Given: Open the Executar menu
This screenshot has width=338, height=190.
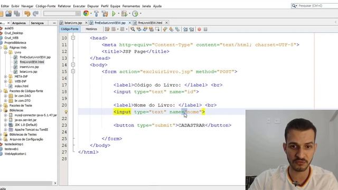Looking at the screenshot, I should pyautogui.click(x=79, y=6).
